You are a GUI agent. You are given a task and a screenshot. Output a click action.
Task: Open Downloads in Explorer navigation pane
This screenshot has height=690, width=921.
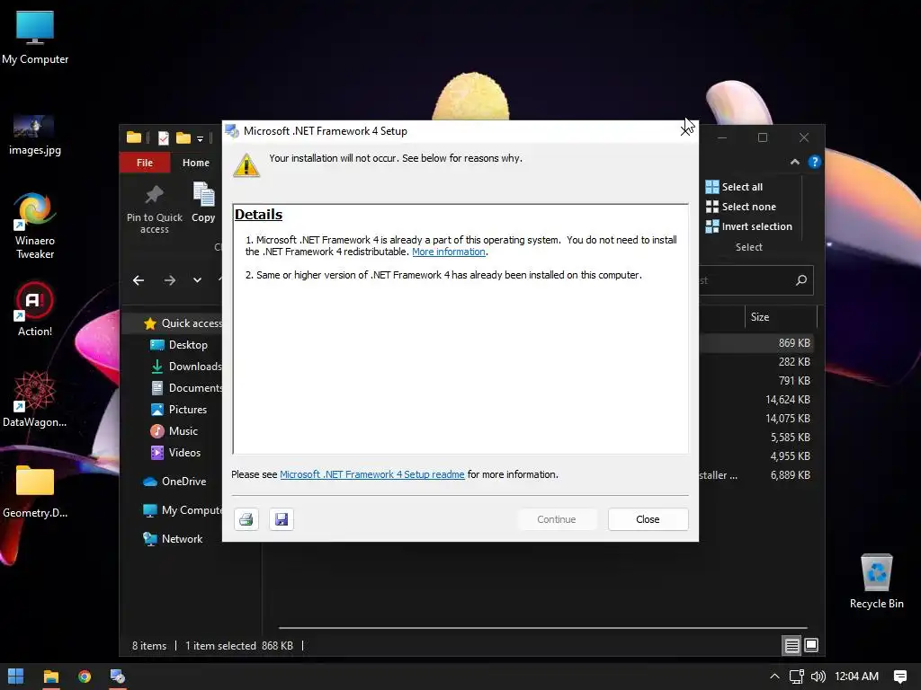click(x=186, y=367)
